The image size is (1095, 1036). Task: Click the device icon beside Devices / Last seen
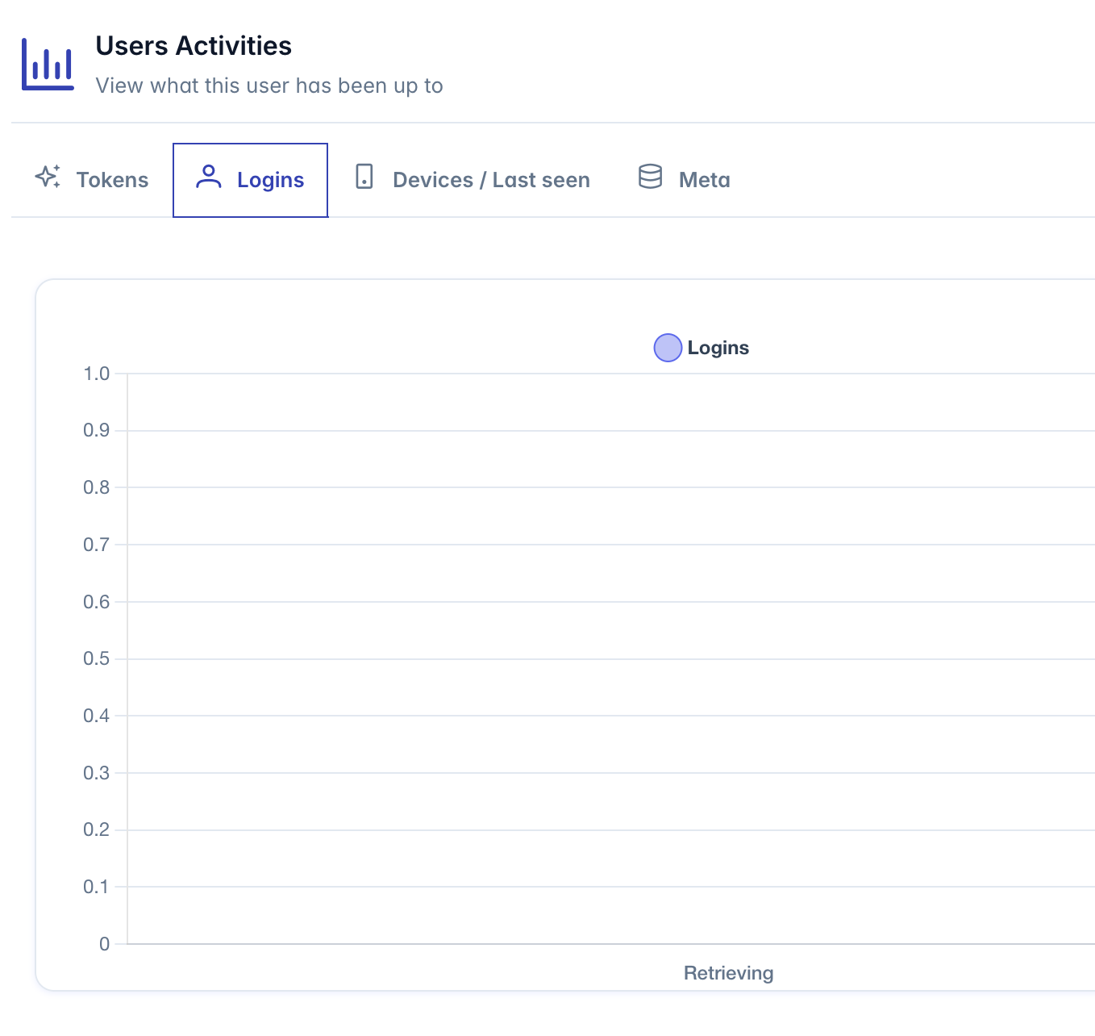364,177
